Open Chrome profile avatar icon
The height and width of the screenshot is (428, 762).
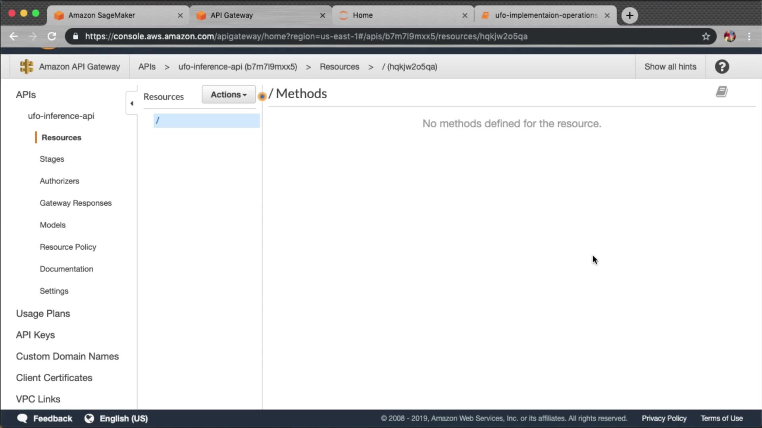729,36
